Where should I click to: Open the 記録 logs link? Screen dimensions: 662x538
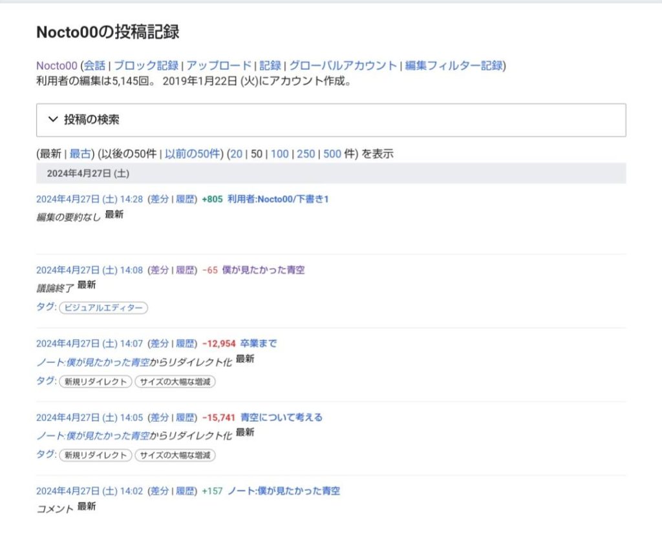tap(270, 66)
